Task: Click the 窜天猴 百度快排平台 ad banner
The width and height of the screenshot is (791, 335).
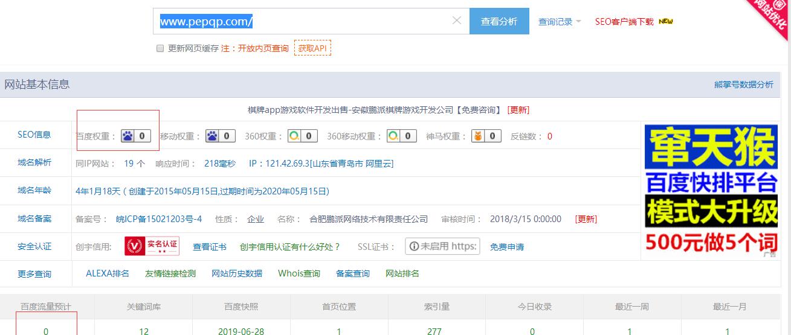Action: 711,190
